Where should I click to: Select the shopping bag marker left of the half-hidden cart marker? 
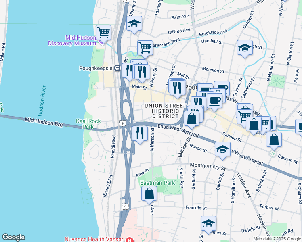pyautogui.click(x=254, y=124)
